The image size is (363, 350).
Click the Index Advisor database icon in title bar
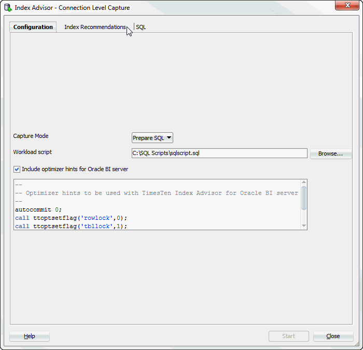point(8,8)
